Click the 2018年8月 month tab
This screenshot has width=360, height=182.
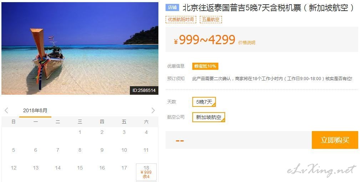click(x=35, y=110)
